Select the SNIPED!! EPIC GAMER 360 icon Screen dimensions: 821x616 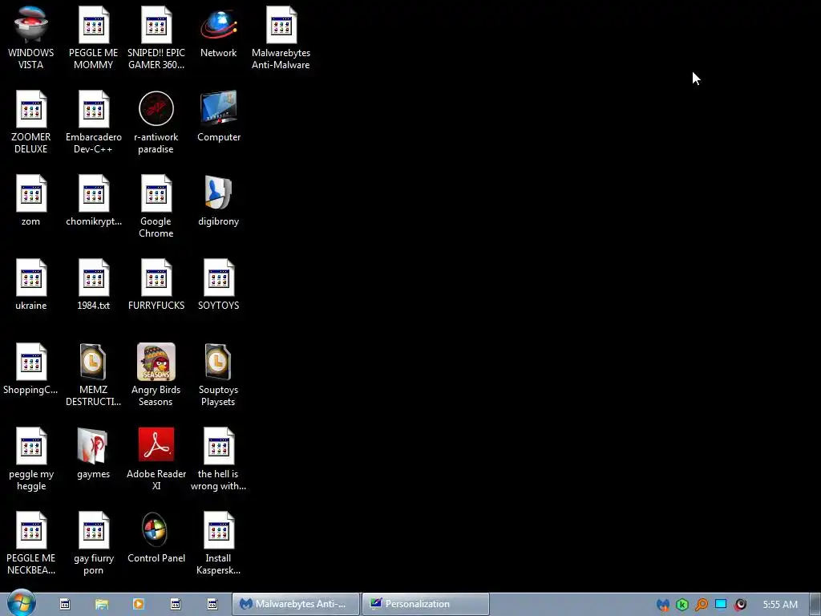(x=156, y=38)
